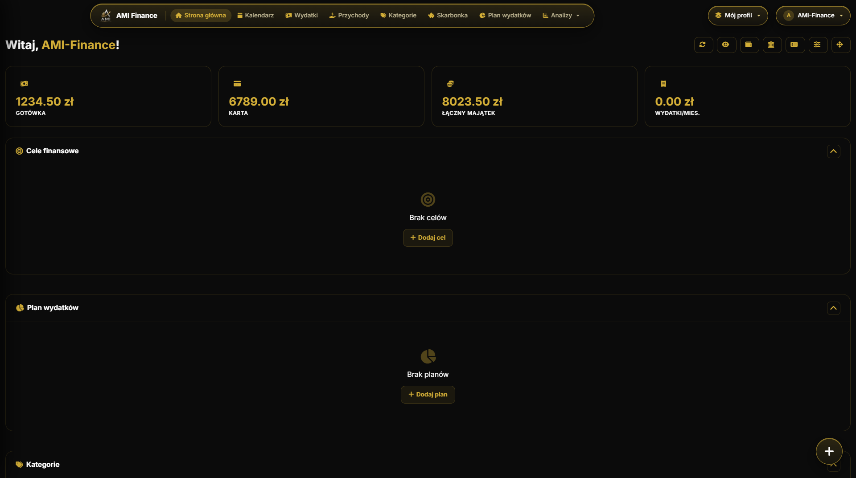The height and width of the screenshot is (478, 856).
Task: Click the move arrows layout icon
Action: (x=840, y=45)
